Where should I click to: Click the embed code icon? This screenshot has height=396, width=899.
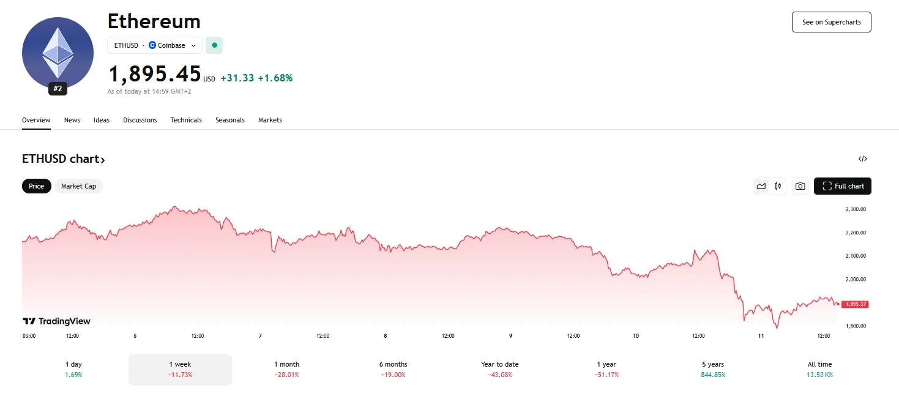coord(862,159)
